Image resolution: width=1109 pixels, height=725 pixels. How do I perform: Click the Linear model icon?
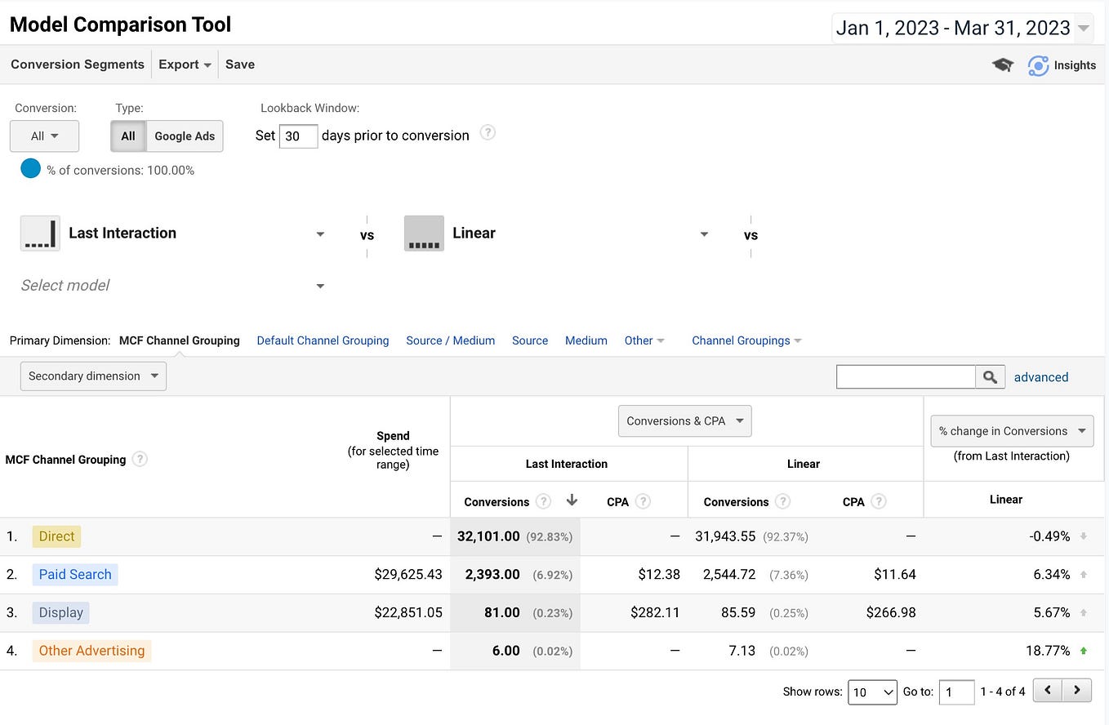click(424, 233)
